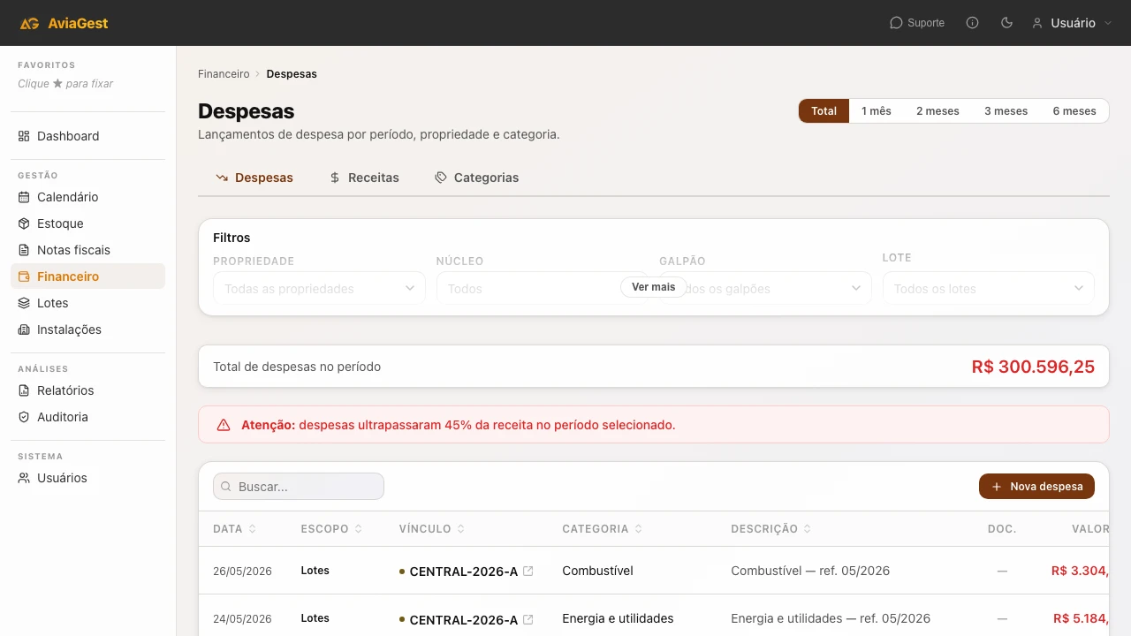The image size is (1131, 636).
Task: Open Dashboard in the sidebar
Action: pos(87,136)
